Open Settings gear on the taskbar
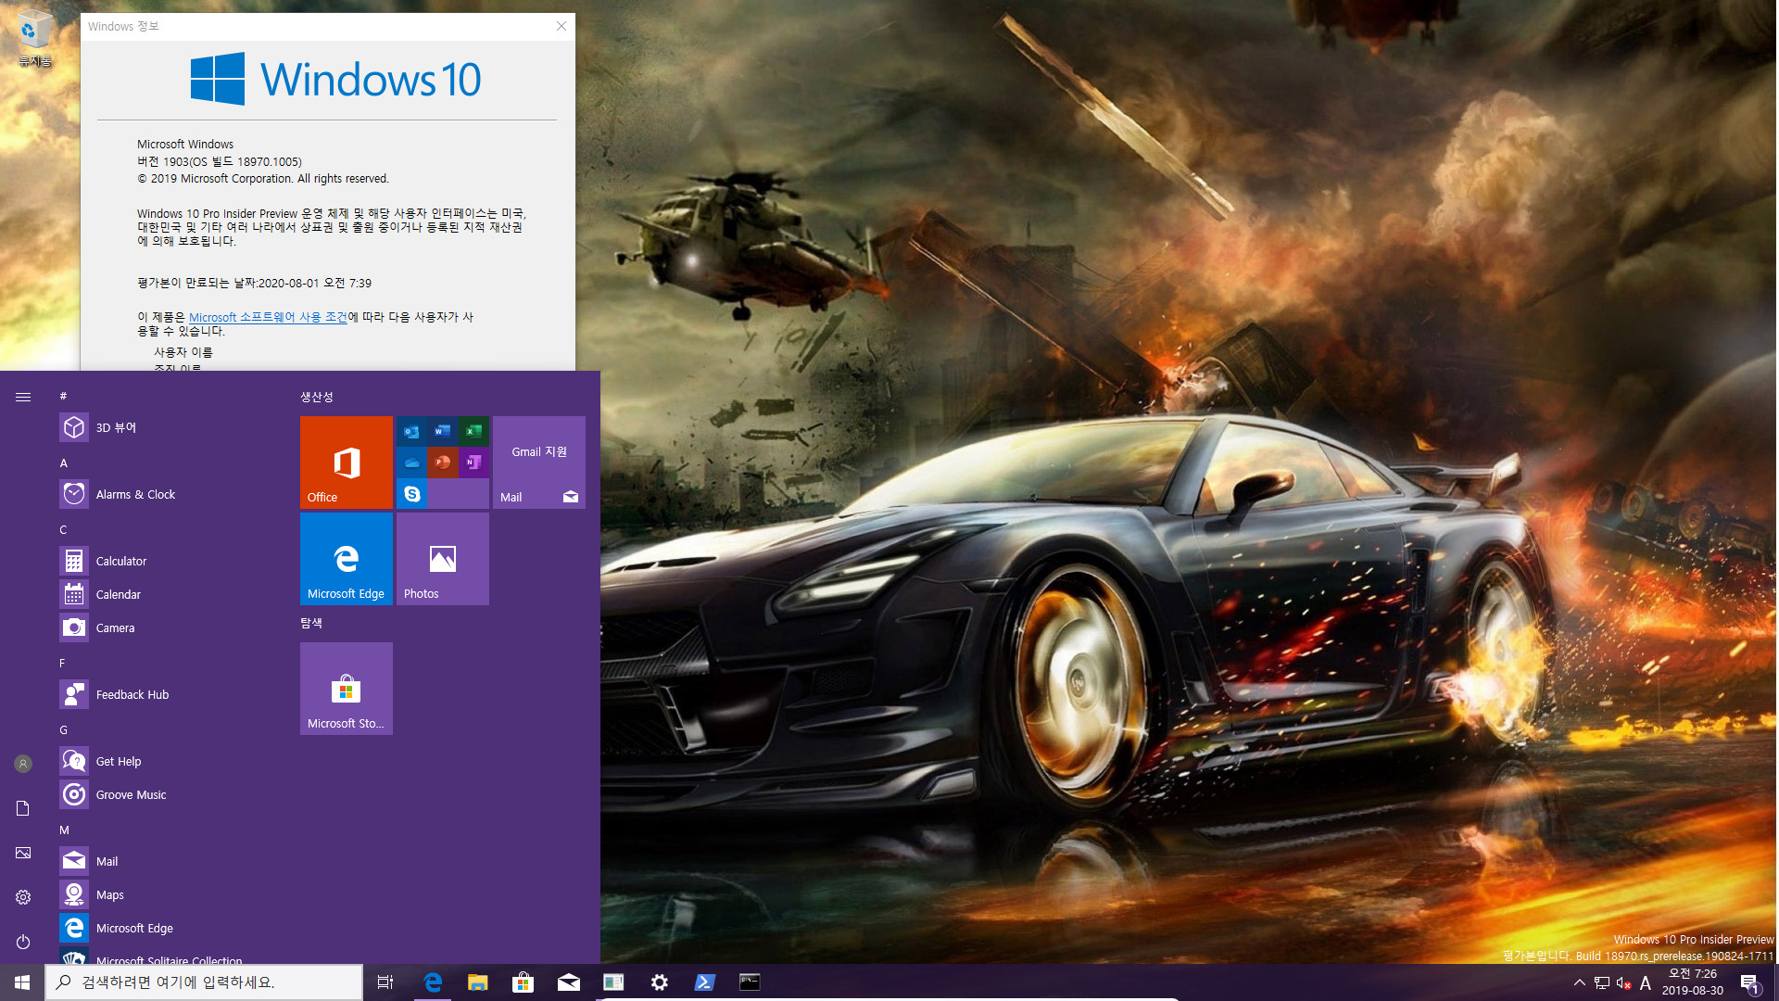Viewport: 1779px width, 1001px height. [659, 982]
